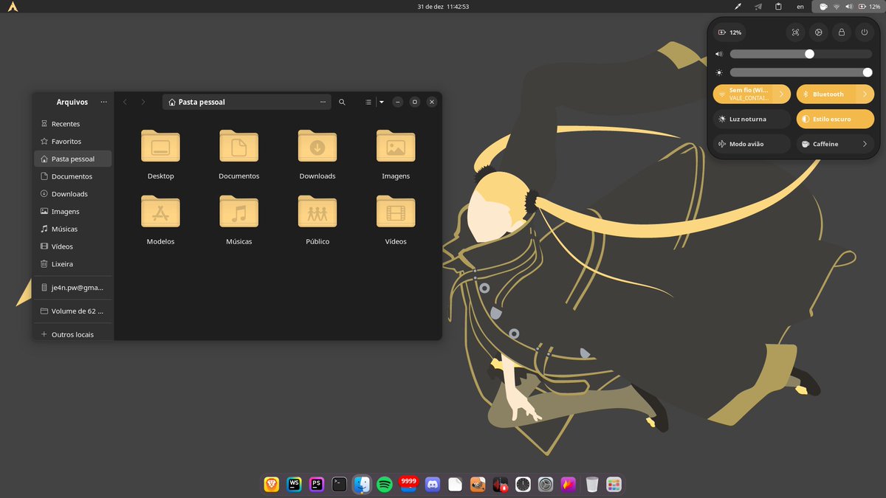Open Lixeira in sidebar
This screenshot has width=886, height=498.
[x=73, y=264]
